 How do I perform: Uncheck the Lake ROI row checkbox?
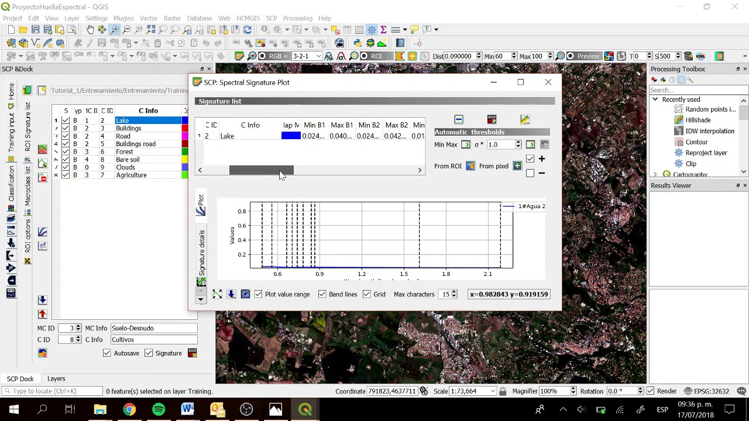tap(66, 120)
